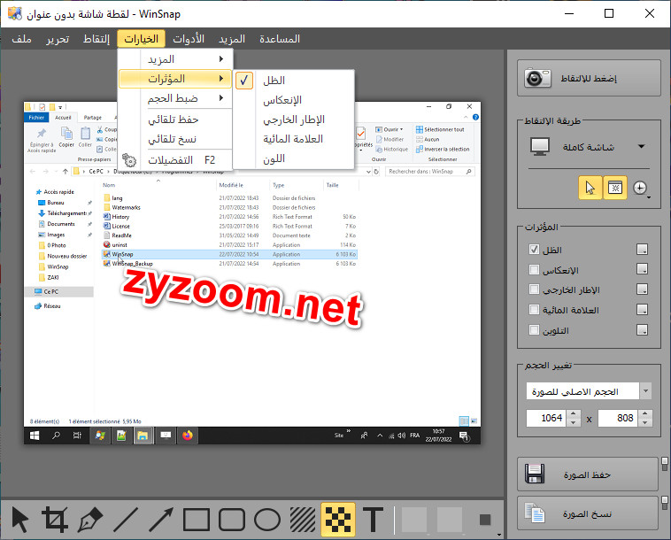Select الإطار الخارجي in effects submenu

pos(294,120)
